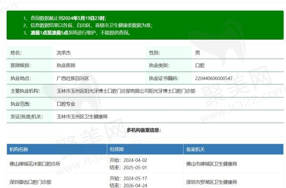Select 佛山市禅城区卫生健康局 cell
The width and height of the screenshot is (286, 188).
pos(212,164)
